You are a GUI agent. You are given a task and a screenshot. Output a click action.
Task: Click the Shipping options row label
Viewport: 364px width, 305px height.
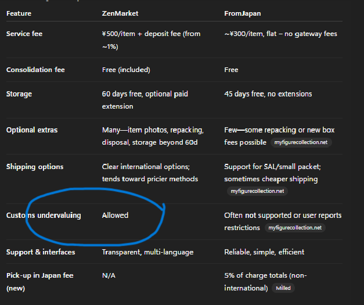(x=35, y=167)
